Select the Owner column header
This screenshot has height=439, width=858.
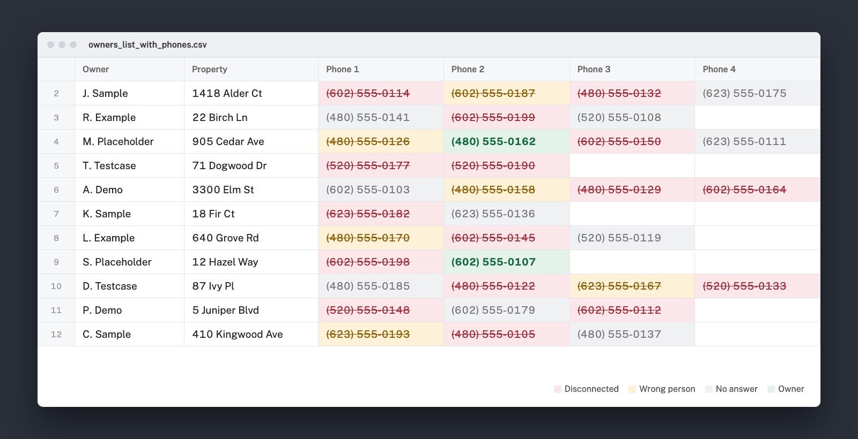[129, 69]
